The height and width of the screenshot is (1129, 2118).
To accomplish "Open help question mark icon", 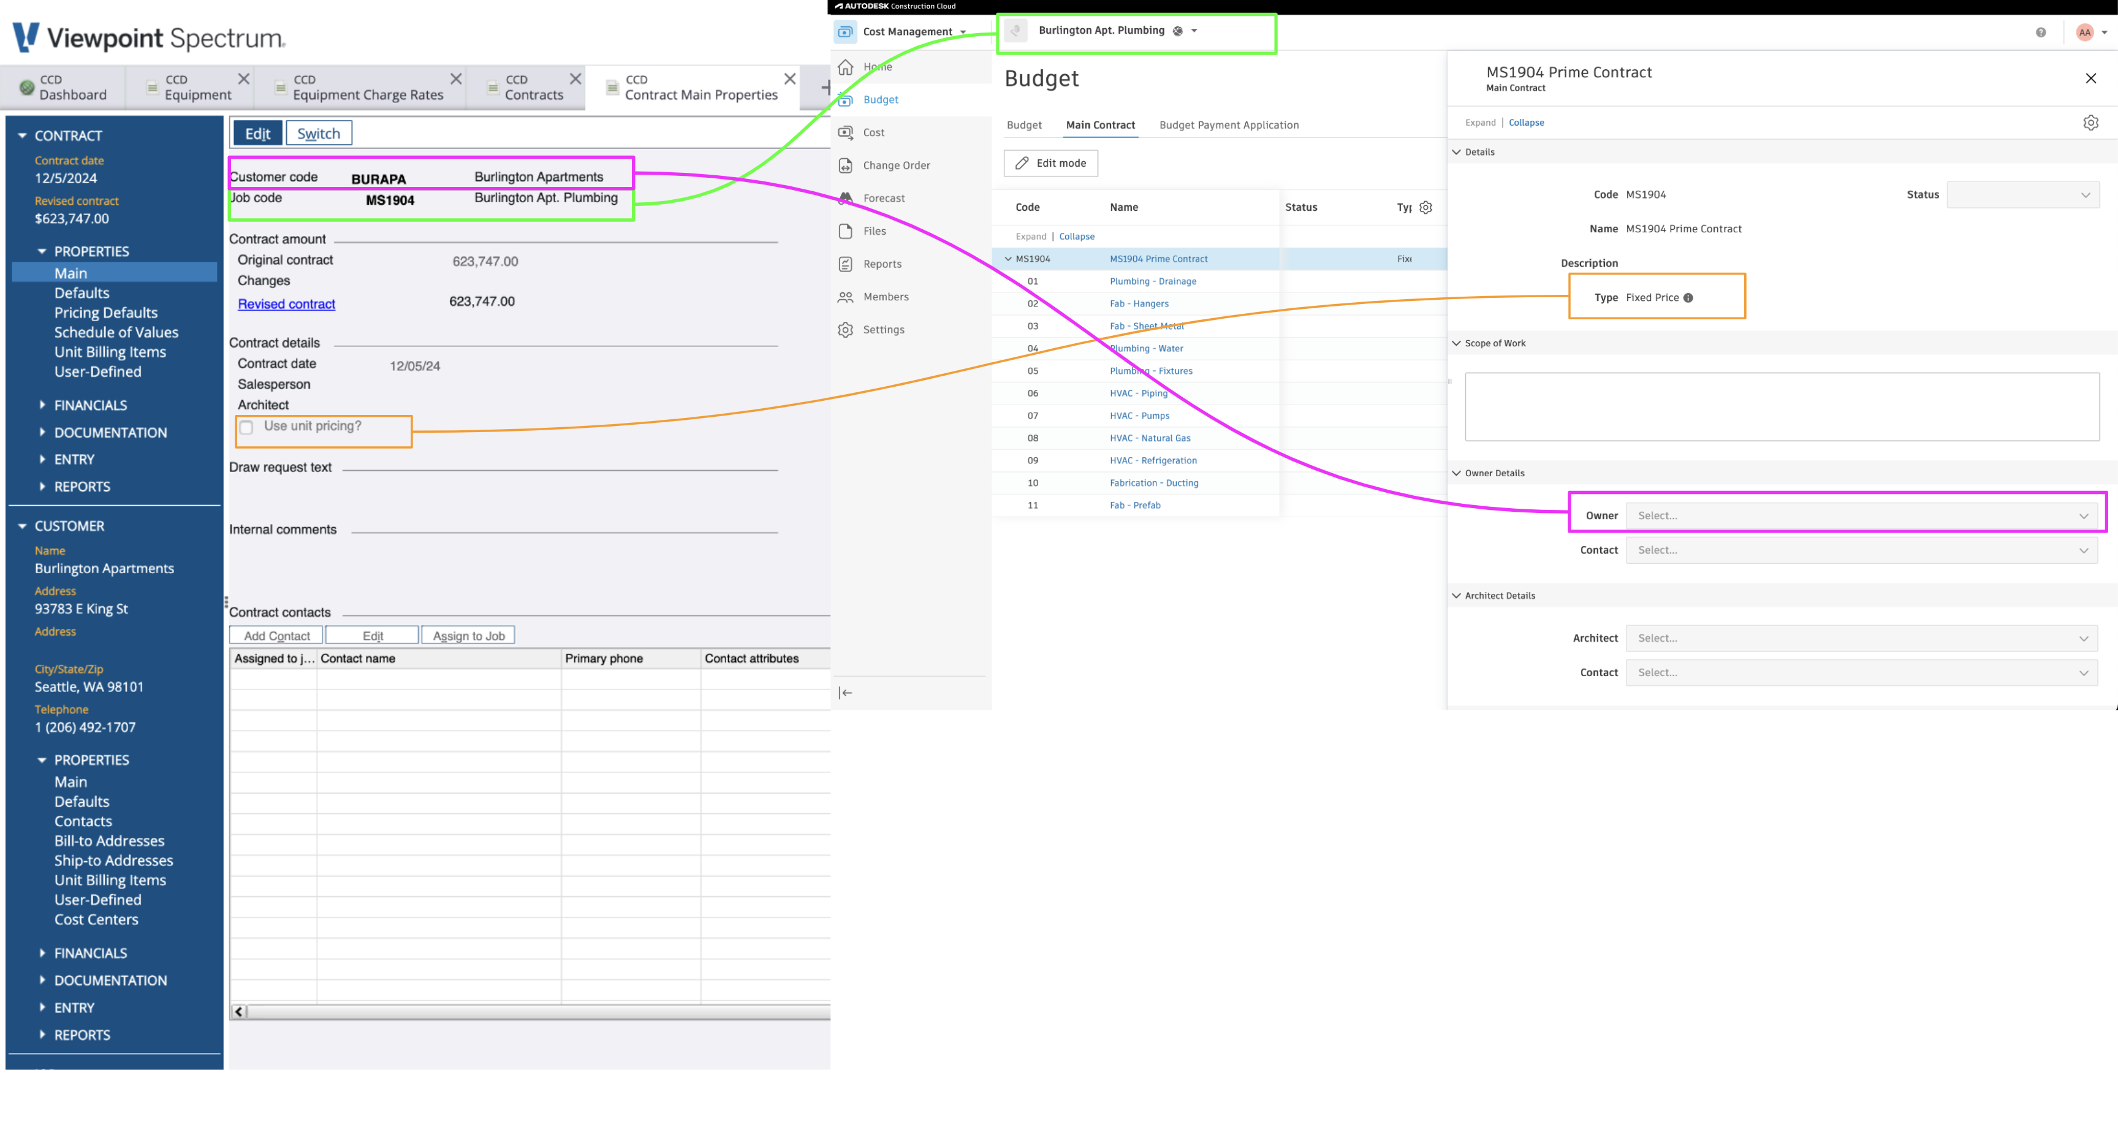I will click(2041, 32).
